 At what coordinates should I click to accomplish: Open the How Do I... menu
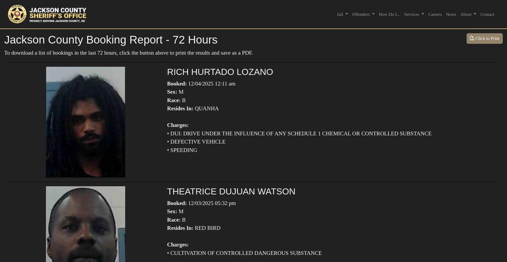[389, 14]
